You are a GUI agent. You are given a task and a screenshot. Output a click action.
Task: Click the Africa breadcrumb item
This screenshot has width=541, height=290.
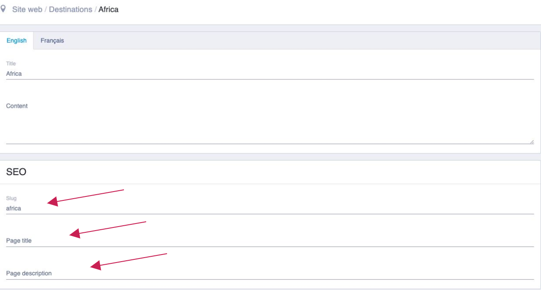(x=108, y=9)
